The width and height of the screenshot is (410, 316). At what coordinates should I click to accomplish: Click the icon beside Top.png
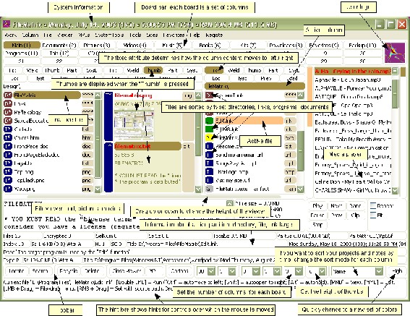pos(8,172)
